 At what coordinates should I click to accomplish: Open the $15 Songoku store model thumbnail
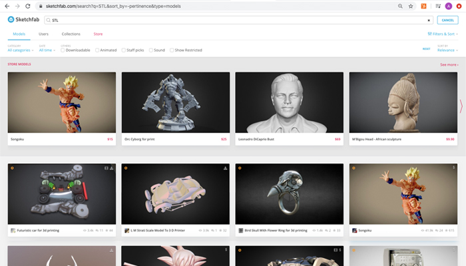(62, 102)
